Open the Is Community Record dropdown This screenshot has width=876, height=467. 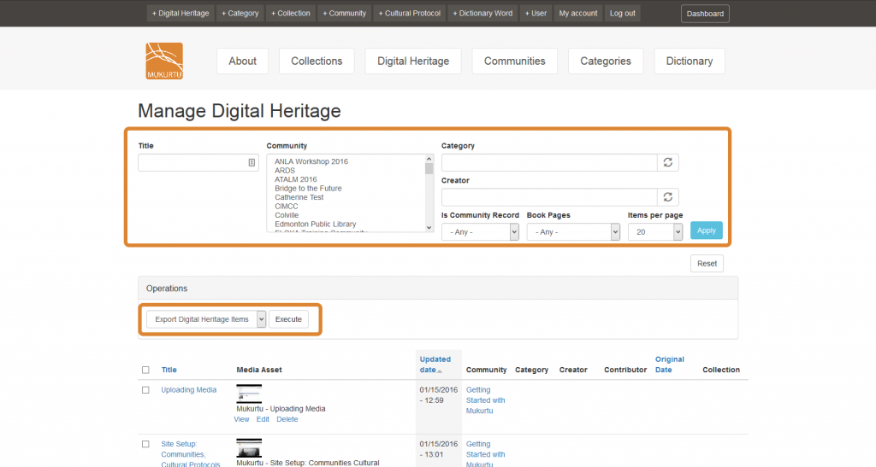[481, 232]
